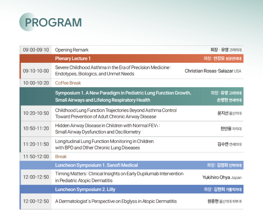Click speaker name Yukihiro Ohya
The width and height of the screenshot is (263, 210).
(216, 177)
